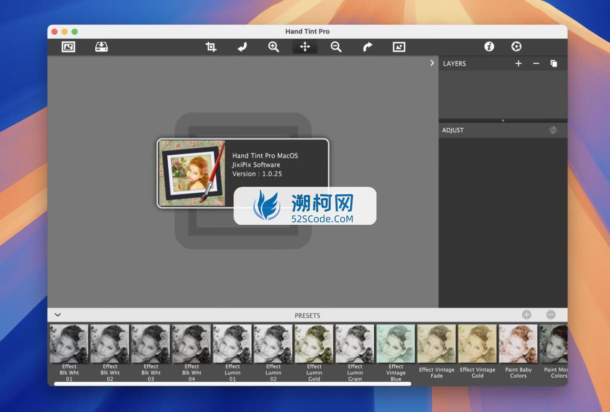610x412 pixels.
Task: Apply the Effect Blk Wht 01 preset
Action: pos(69,353)
